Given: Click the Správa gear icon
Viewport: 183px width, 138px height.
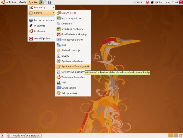Looking at the screenshot, I should (31, 13).
